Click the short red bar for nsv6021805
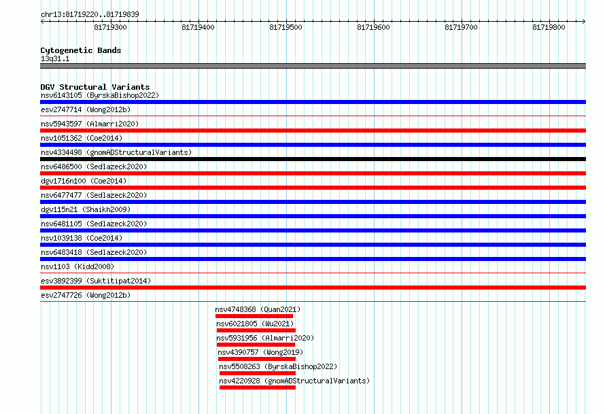This screenshot has height=414, width=605. (x=256, y=330)
